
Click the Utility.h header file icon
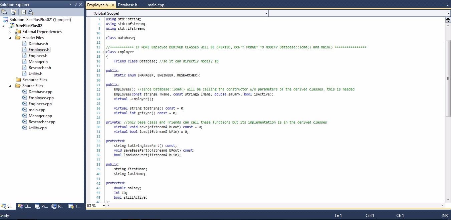pos(24,74)
